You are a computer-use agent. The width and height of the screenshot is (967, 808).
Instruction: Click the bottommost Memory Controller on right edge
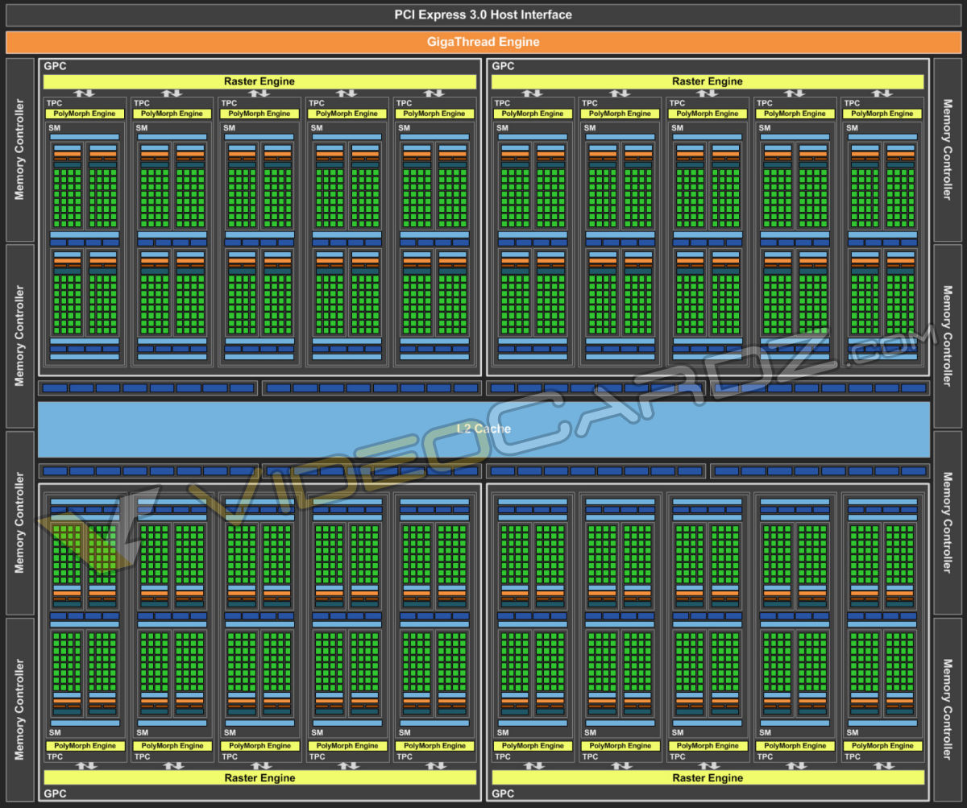point(947,710)
